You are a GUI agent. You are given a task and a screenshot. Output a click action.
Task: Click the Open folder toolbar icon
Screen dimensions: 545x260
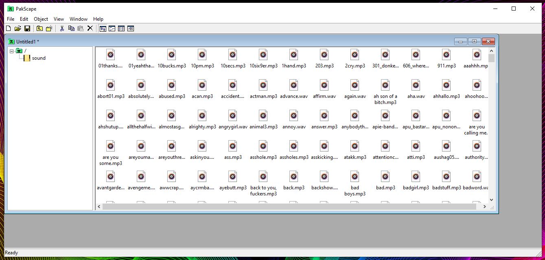click(18, 28)
